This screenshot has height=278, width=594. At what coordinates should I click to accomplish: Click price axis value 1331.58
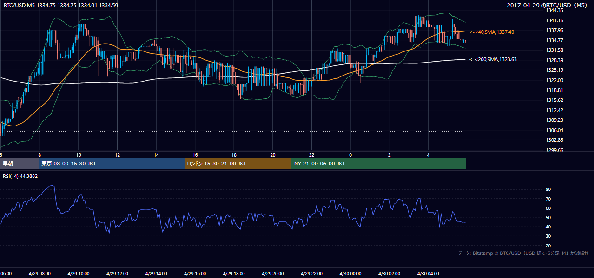pyautogui.click(x=555, y=50)
